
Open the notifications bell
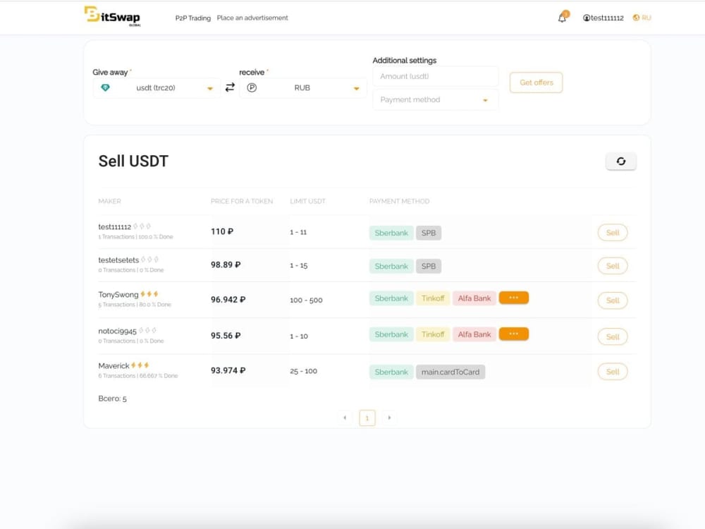(x=563, y=18)
